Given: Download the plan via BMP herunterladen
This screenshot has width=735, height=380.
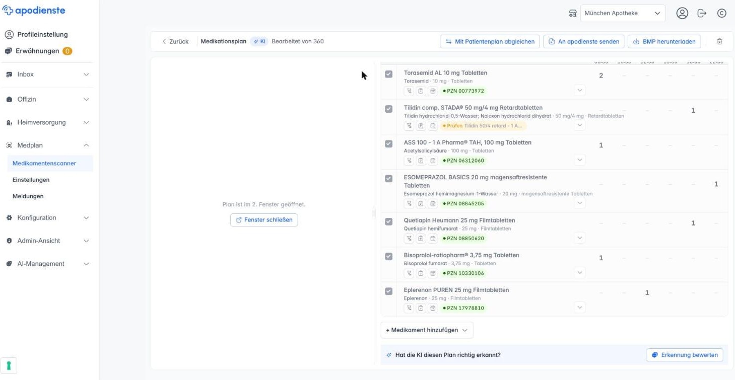Looking at the screenshot, I should (664, 41).
